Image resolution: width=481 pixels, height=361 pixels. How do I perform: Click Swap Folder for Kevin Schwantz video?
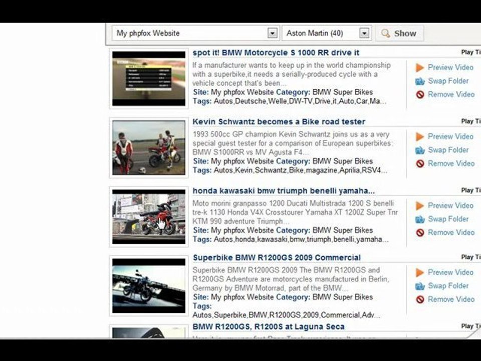tap(448, 150)
